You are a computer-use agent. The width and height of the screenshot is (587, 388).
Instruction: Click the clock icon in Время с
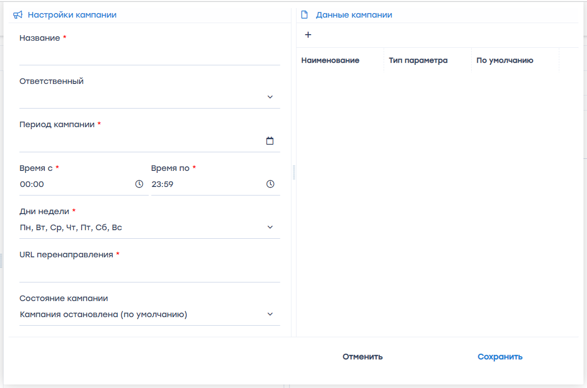139,184
